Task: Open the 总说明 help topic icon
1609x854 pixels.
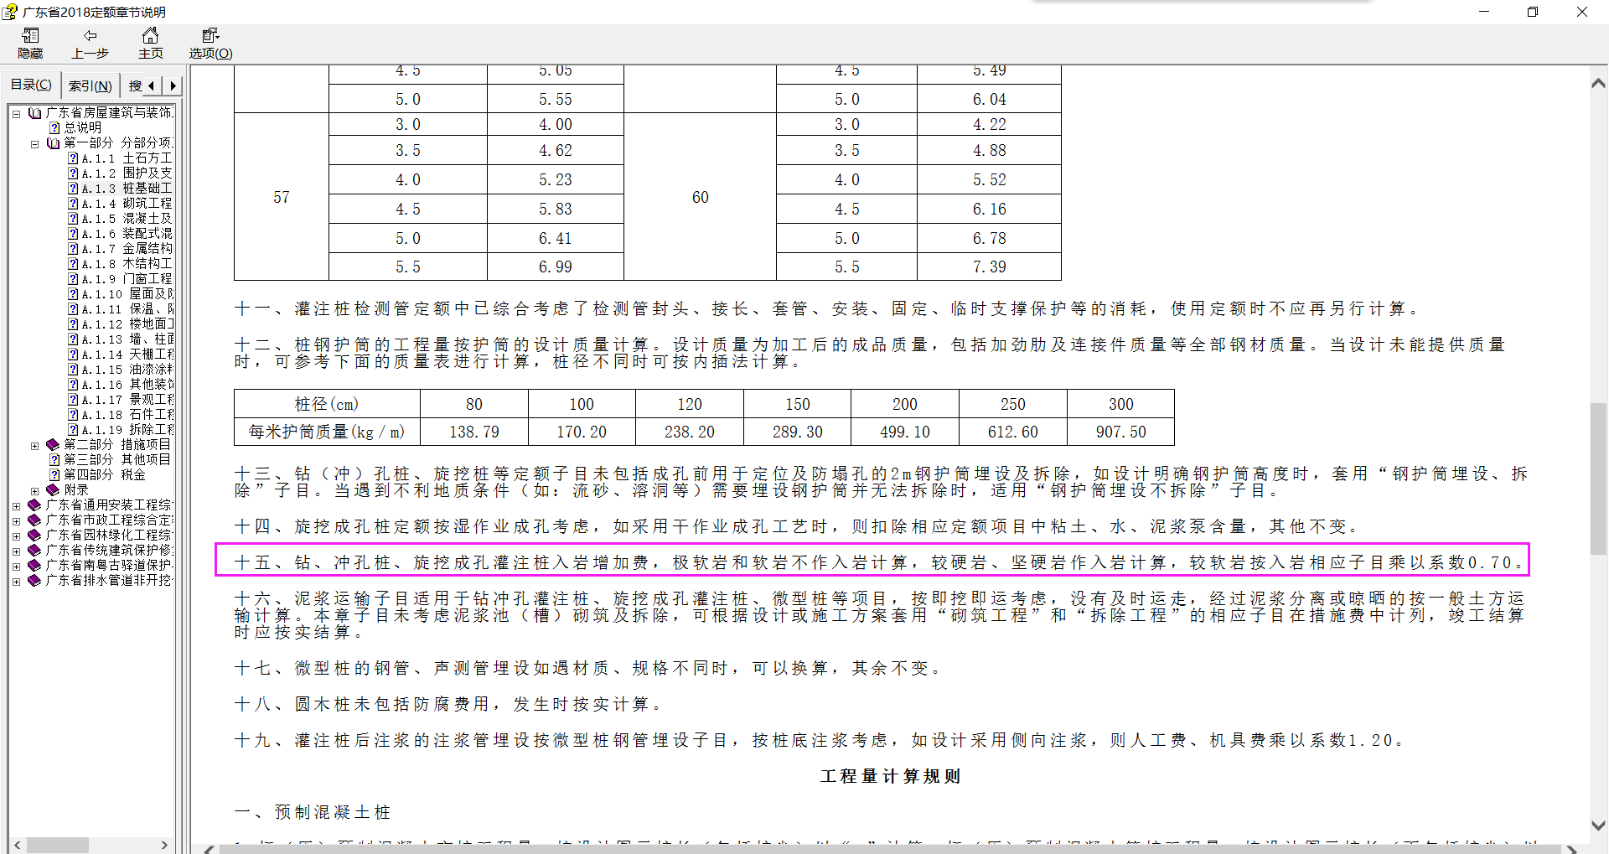Action: (53, 127)
